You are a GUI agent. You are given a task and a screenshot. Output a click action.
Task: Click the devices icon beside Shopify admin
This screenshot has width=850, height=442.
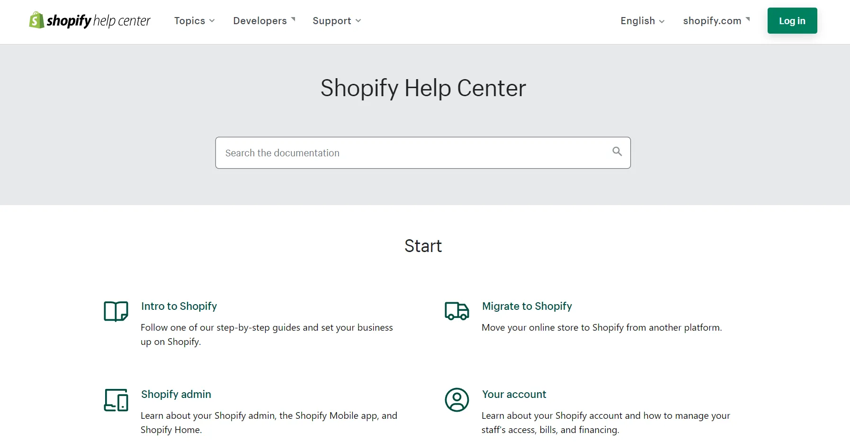[x=116, y=400]
